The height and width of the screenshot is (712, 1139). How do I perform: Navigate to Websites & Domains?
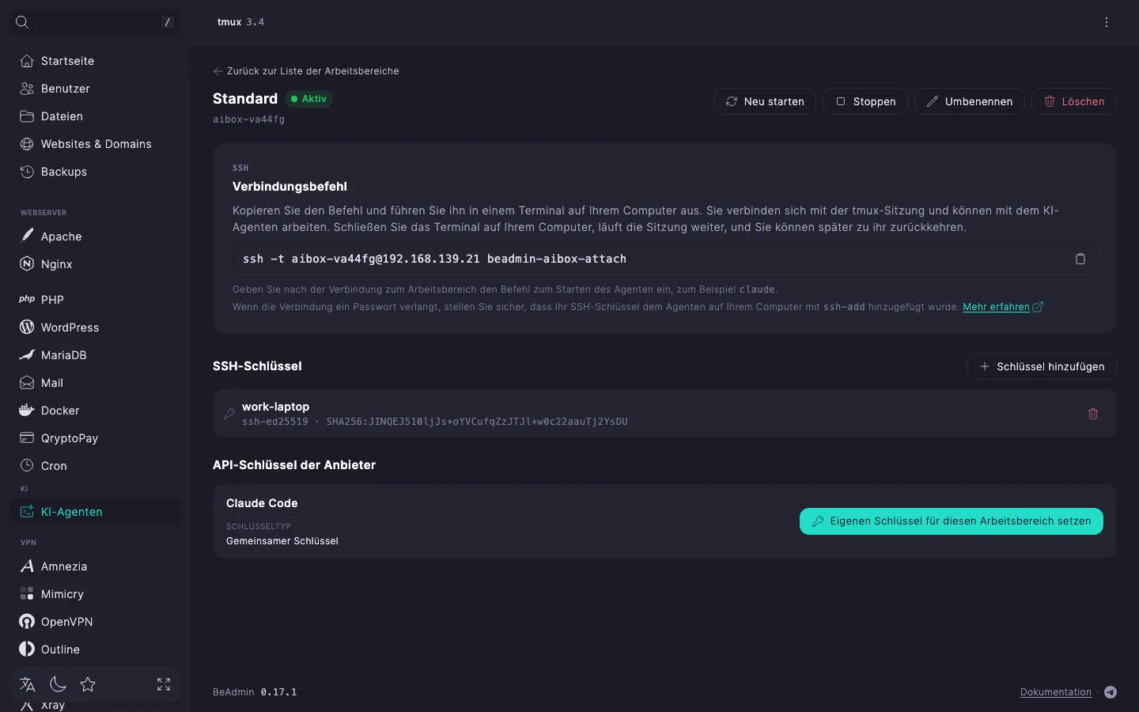(95, 144)
